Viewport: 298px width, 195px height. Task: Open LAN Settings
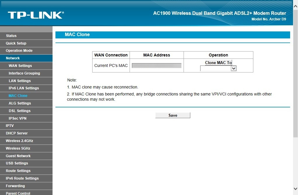(19, 81)
